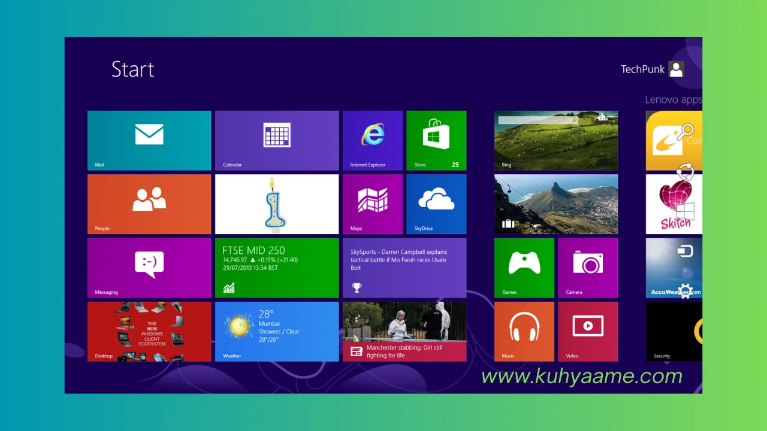Open the AccuWeather tile

pyautogui.click(x=674, y=268)
